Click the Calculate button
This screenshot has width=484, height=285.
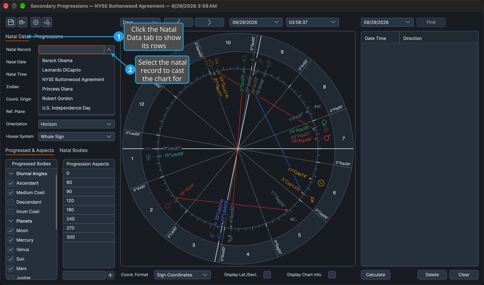point(375,275)
